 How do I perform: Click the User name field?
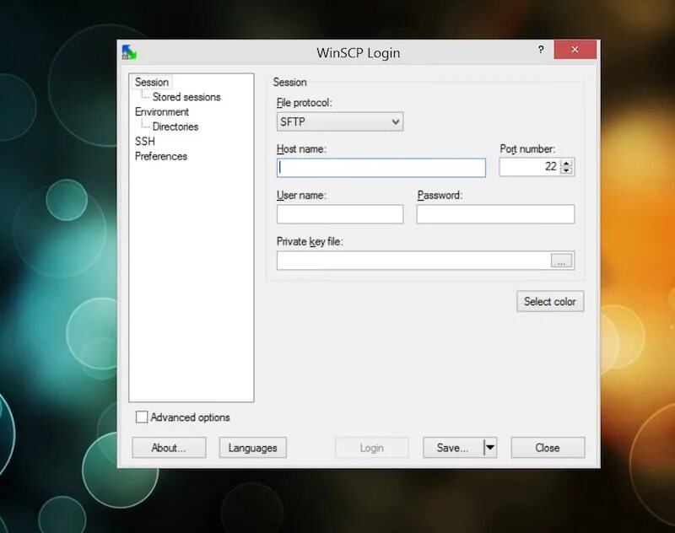tap(340, 214)
